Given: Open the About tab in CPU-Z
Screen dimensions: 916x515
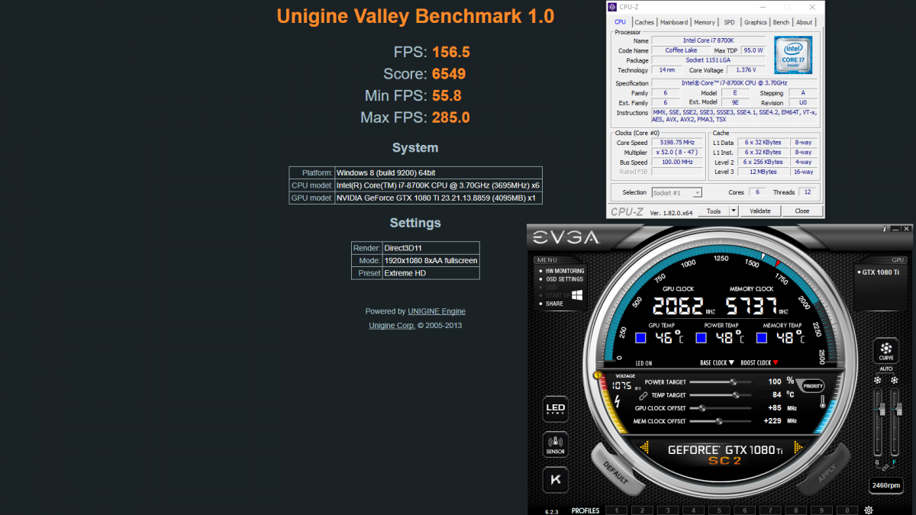Looking at the screenshot, I should coord(805,22).
